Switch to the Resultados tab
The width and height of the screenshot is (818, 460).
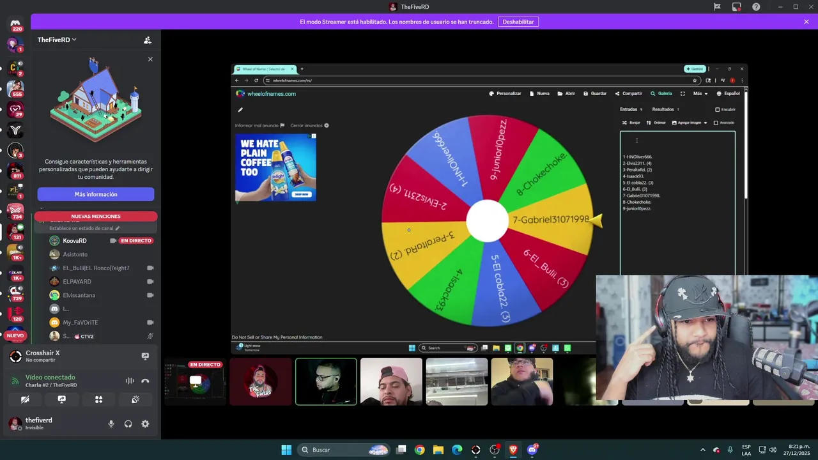[665, 109]
